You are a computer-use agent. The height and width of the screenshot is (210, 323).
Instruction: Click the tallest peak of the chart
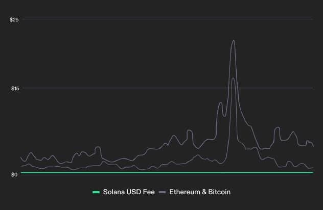point(234,41)
